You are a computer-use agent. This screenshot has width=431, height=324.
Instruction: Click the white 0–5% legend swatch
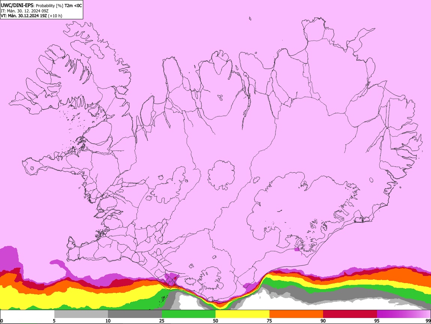click(27, 314)
